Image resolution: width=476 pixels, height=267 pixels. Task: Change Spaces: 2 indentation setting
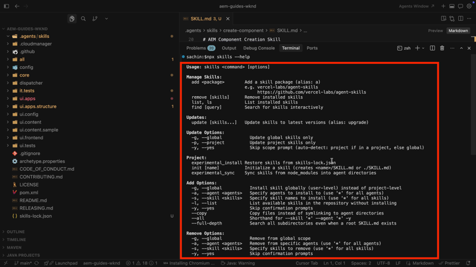[361, 263]
